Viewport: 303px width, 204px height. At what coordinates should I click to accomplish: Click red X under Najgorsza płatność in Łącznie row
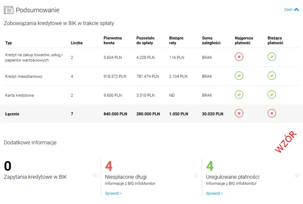tap(239, 113)
